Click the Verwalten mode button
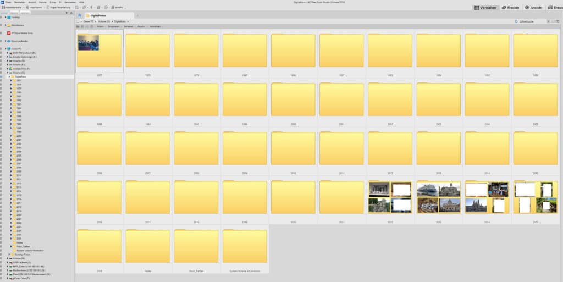 coord(485,8)
